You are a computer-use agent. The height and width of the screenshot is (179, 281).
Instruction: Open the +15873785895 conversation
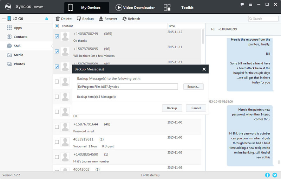[x=127, y=51]
